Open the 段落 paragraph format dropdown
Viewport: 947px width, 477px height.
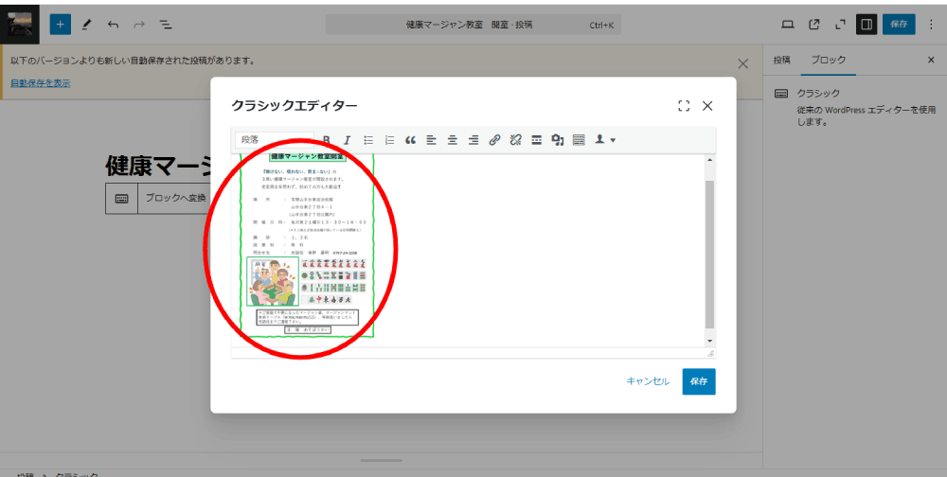[x=275, y=140]
